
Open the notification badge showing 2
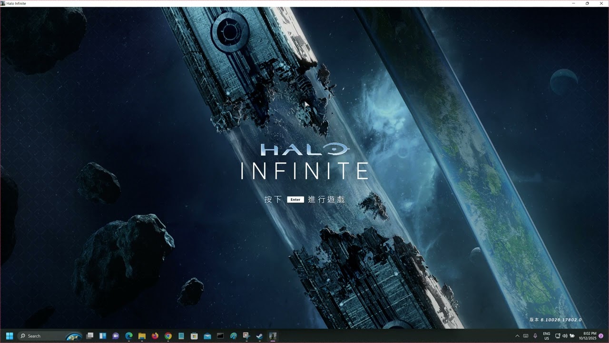tap(601, 336)
